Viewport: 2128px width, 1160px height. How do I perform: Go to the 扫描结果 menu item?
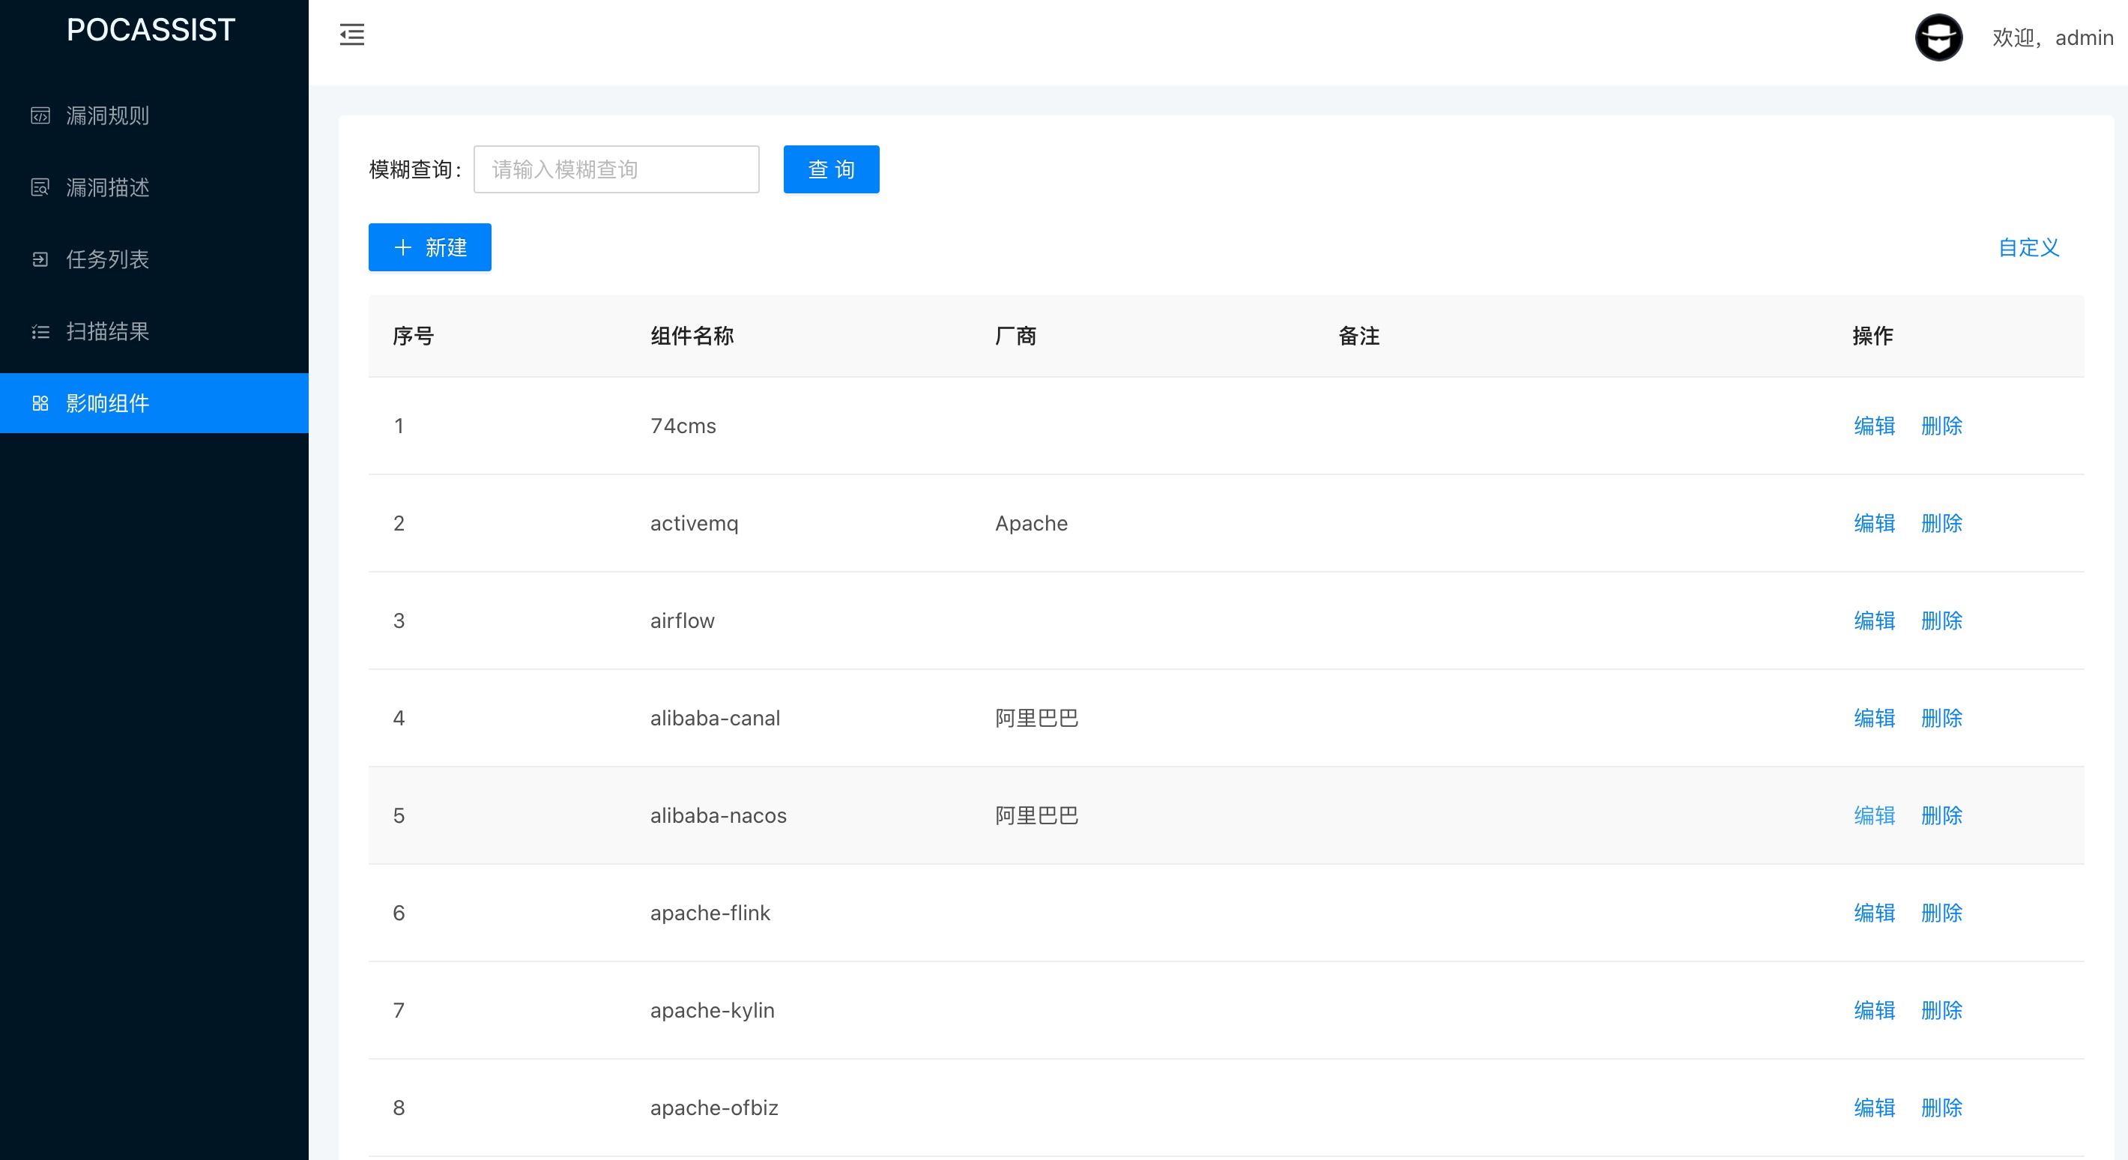(x=107, y=331)
